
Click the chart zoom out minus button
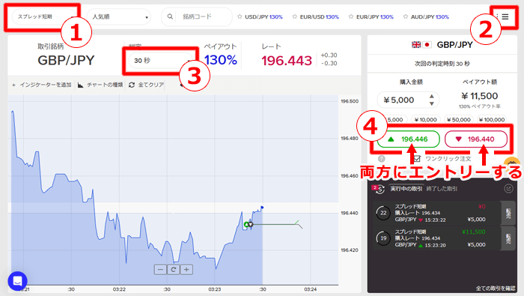click(160, 270)
